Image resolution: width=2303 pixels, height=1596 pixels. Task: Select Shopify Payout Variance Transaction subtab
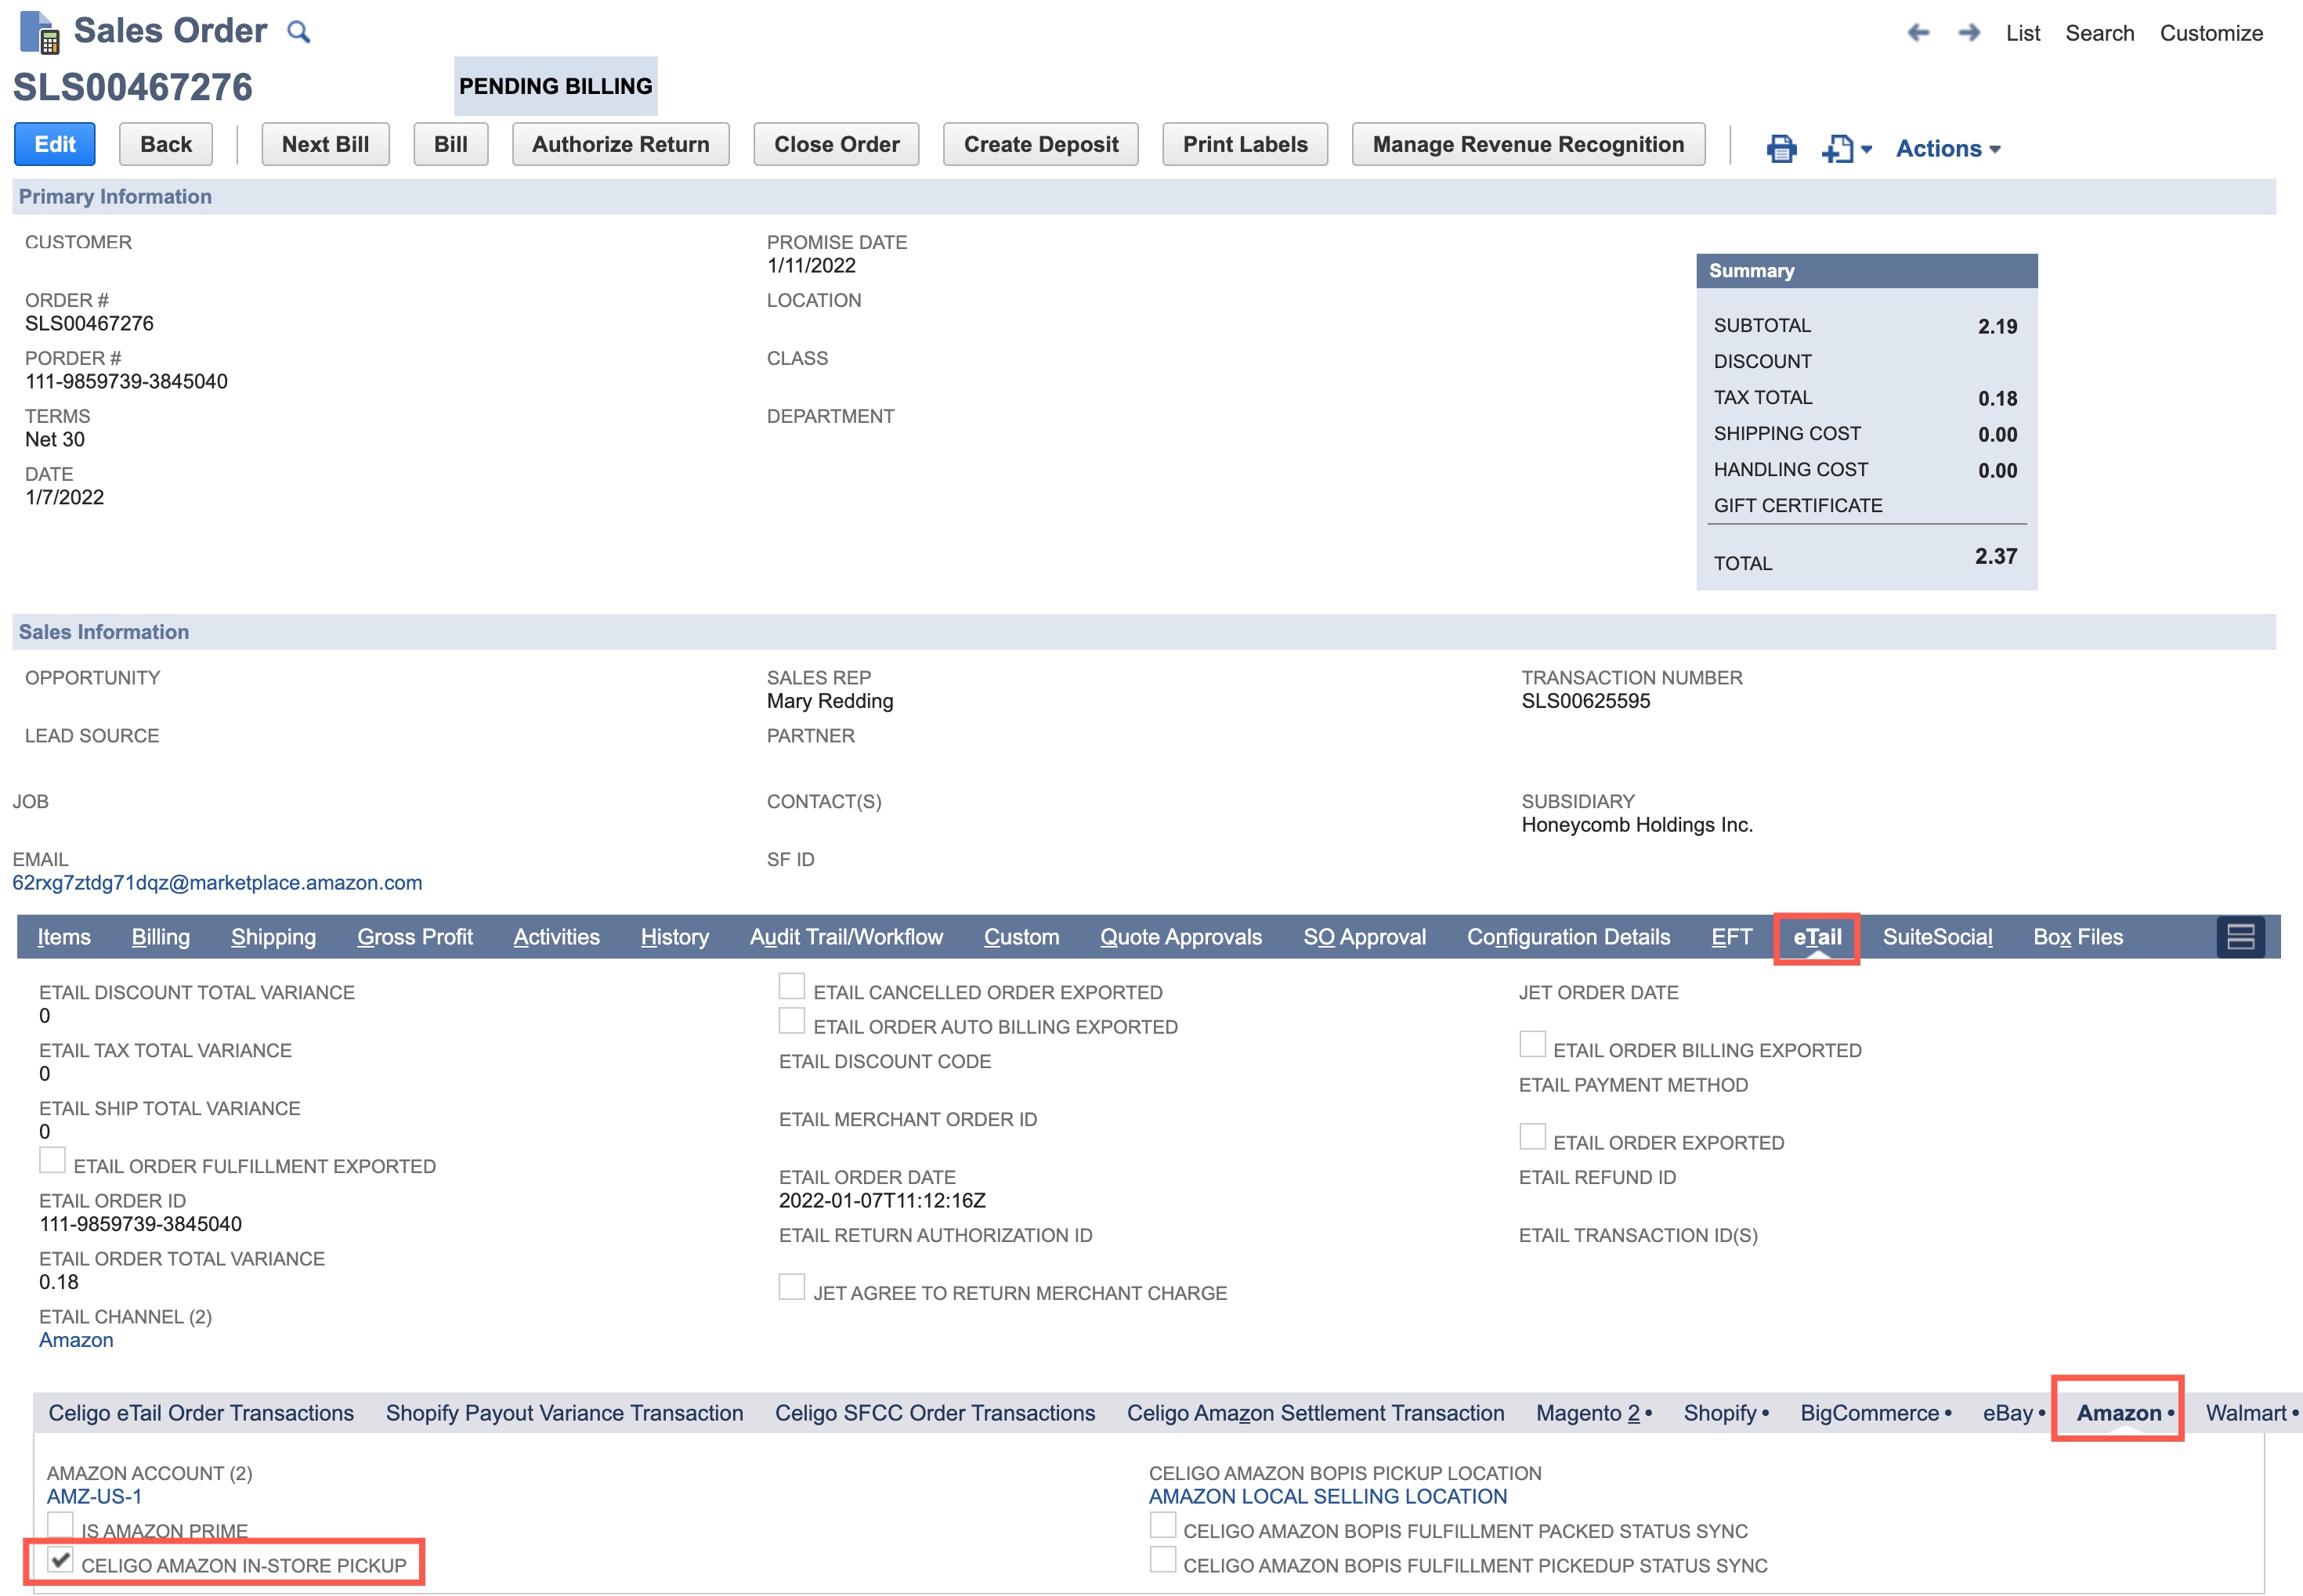coord(564,1413)
